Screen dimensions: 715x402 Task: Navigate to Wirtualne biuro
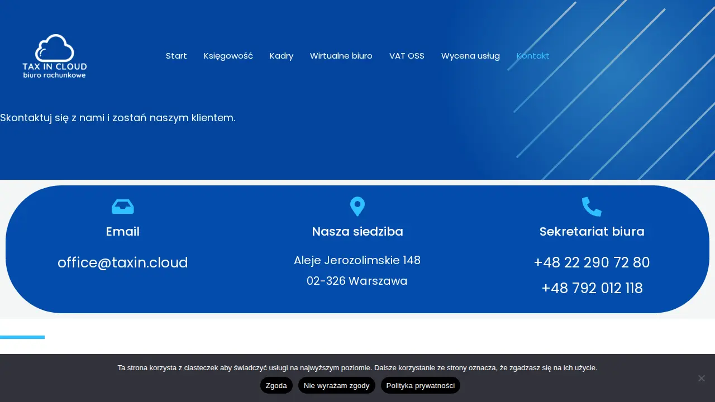coord(341,56)
